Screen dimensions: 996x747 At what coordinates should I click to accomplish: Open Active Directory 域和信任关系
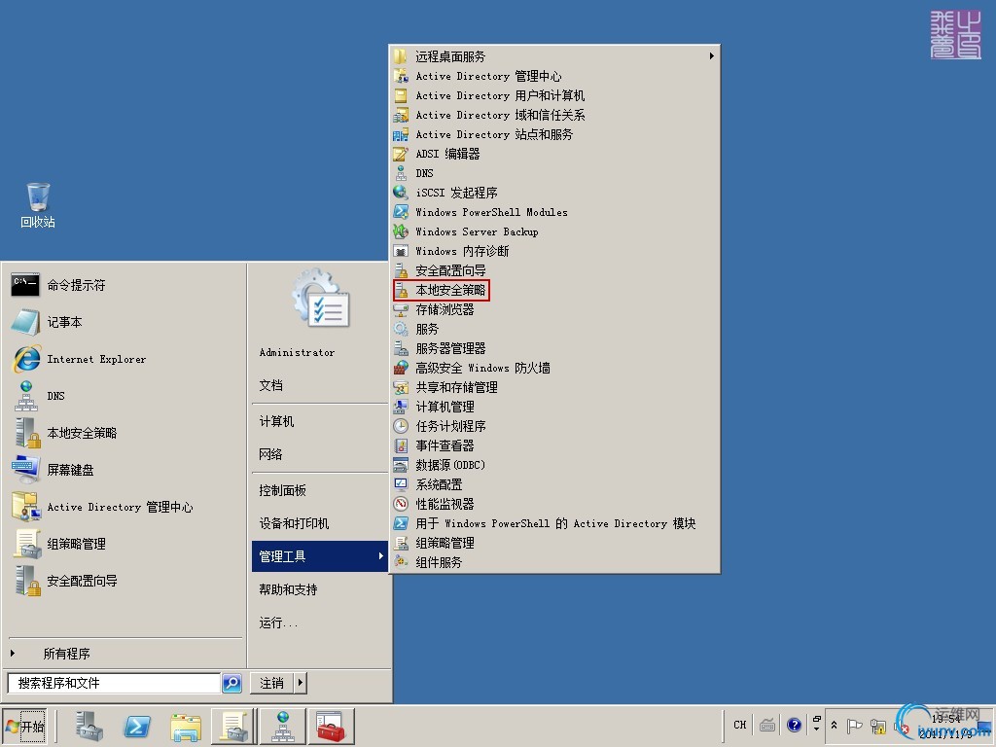pyautogui.click(x=554, y=115)
